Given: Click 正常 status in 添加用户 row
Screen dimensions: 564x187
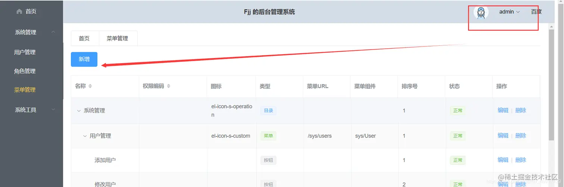Looking at the screenshot, I should [x=458, y=160].
